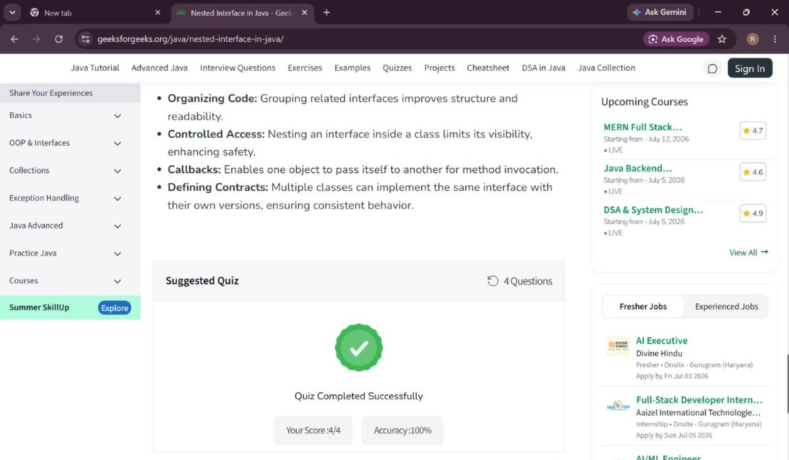Image resolution: width=789 pixels, height=460 pixels.
Task: Click the View All courses link
Action: click(x=748, y=253)
